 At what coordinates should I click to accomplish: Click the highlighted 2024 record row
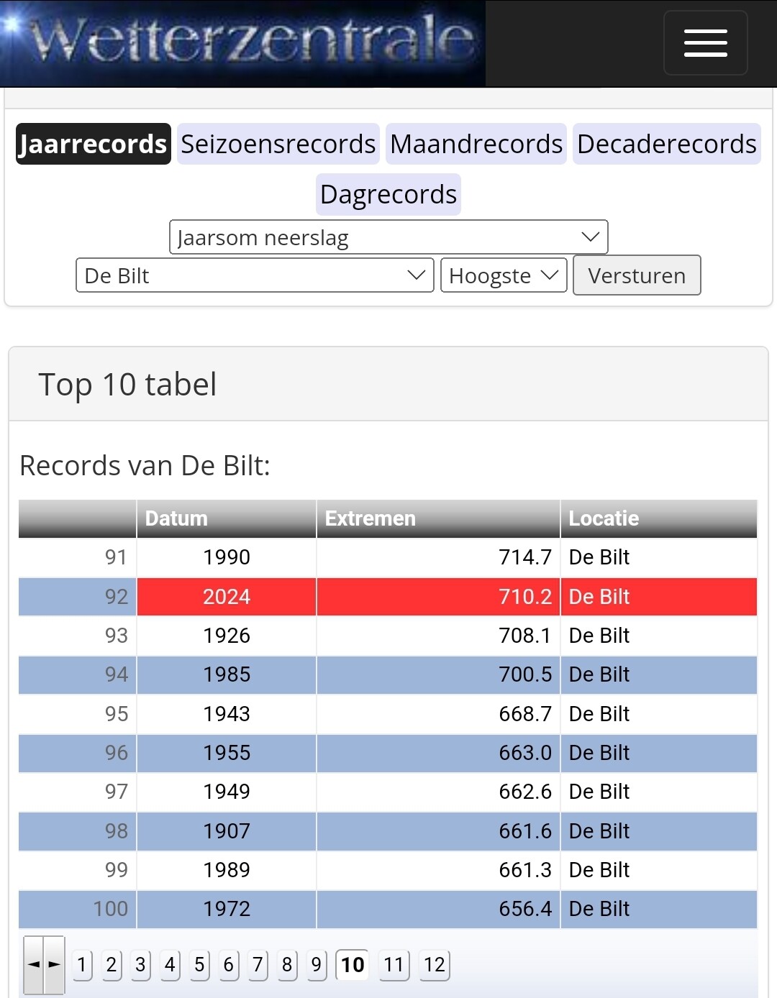(x=388, y=597)
